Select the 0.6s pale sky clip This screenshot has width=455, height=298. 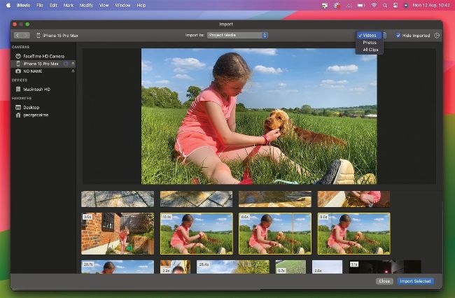point(327,267)
